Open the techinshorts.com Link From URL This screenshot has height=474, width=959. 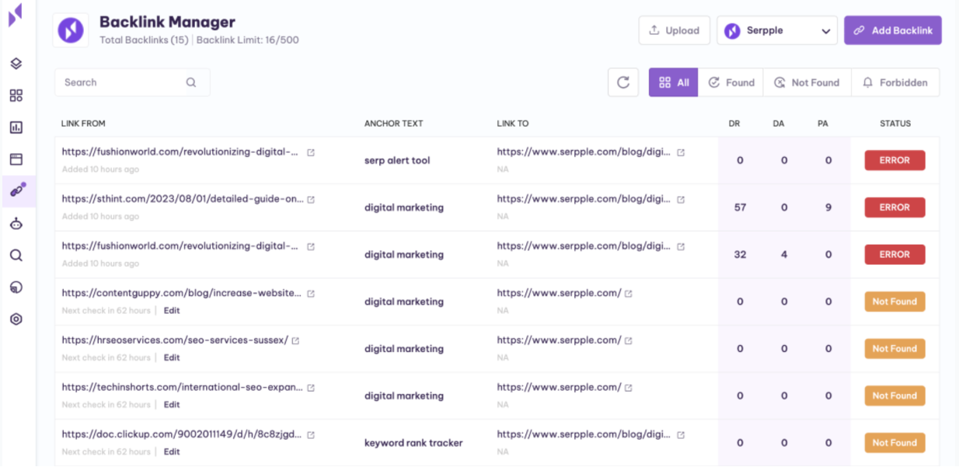click(x=182, y=387)
